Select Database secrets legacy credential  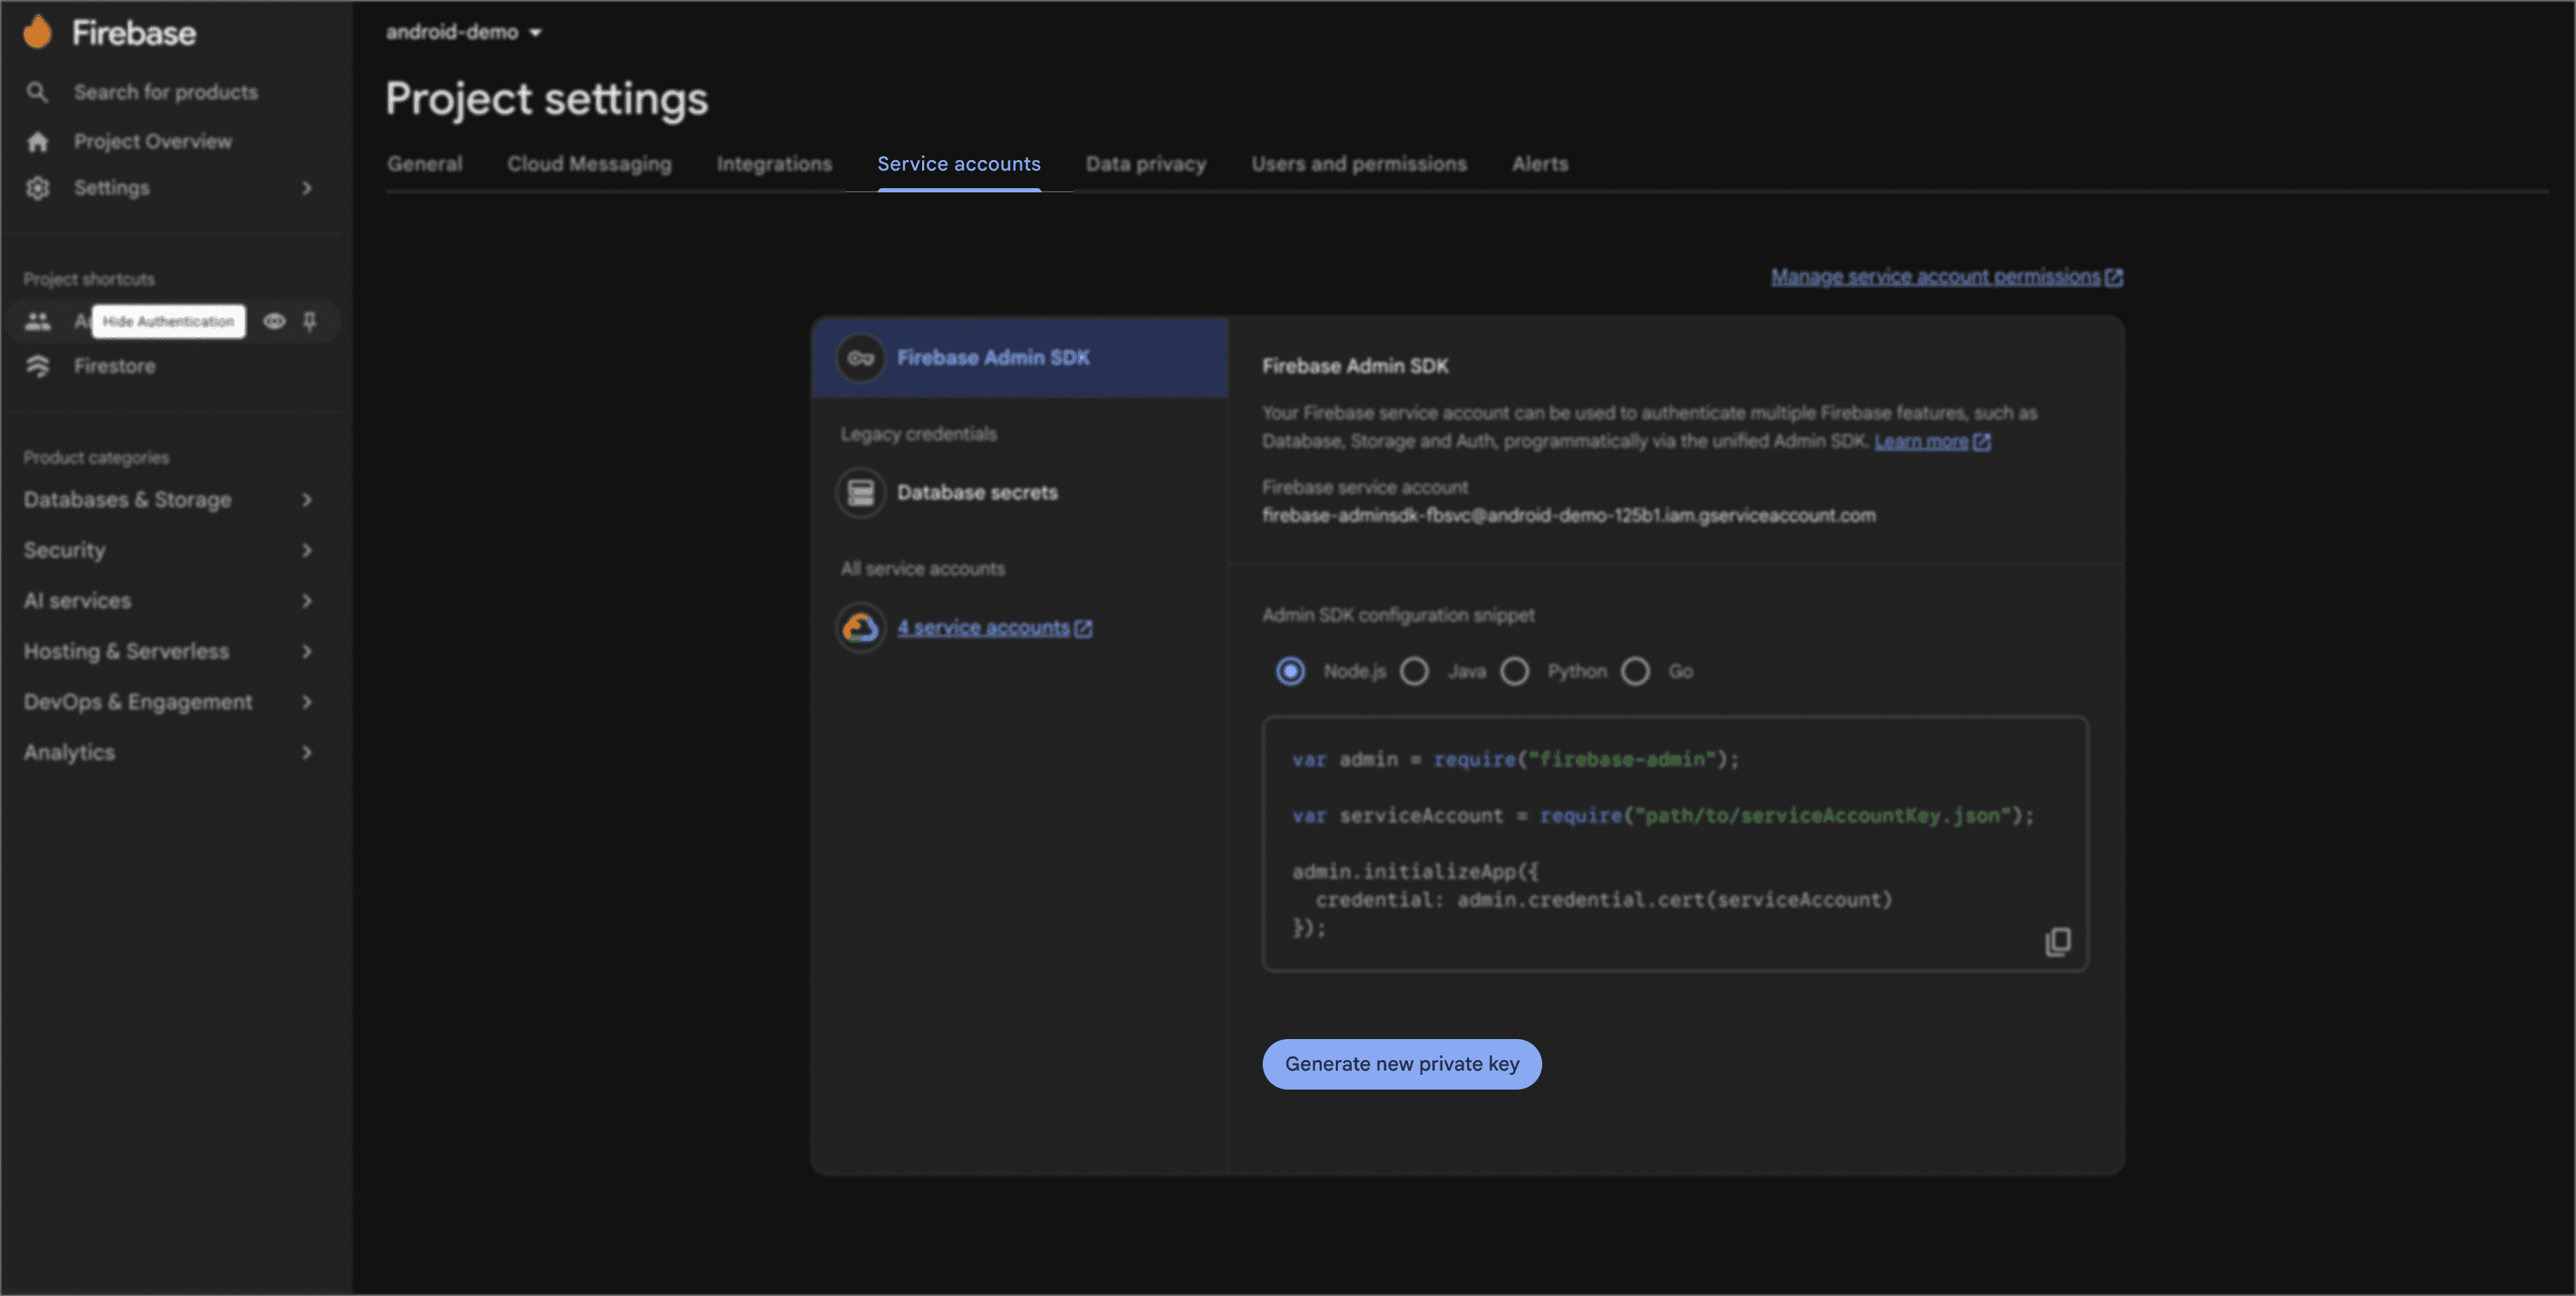(x=1020, y=492)
